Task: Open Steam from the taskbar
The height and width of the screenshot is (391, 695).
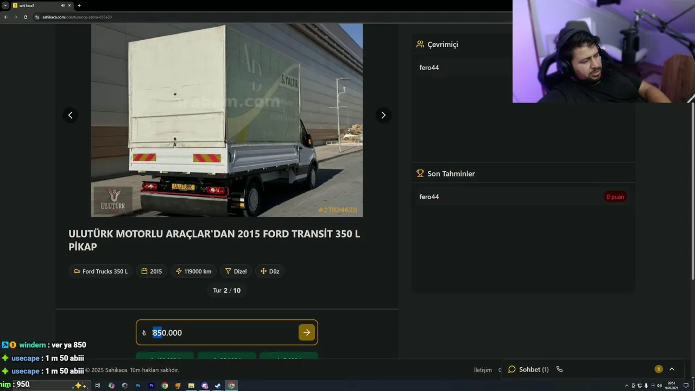Action: [218, 386]
